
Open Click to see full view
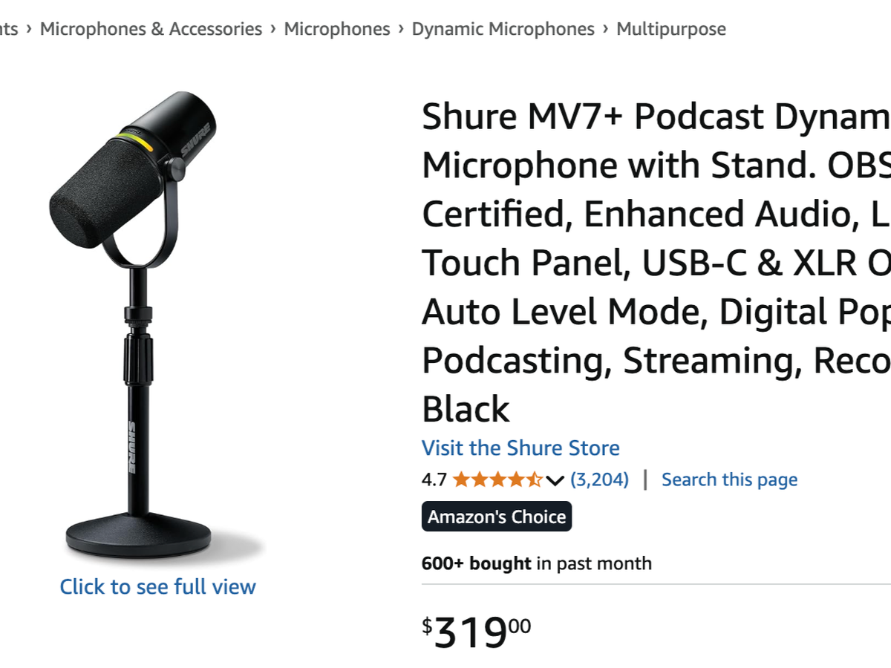click(157, 586)
